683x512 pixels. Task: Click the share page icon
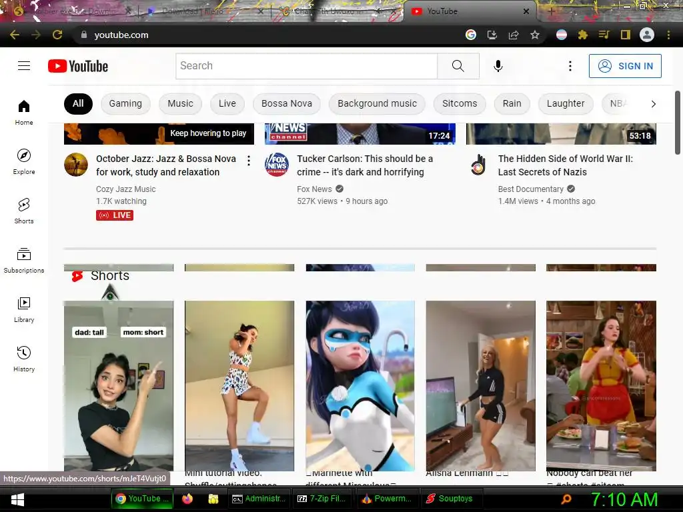click(x=514, y=35)
